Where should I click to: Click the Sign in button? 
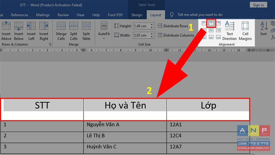[x=258, y=5]
